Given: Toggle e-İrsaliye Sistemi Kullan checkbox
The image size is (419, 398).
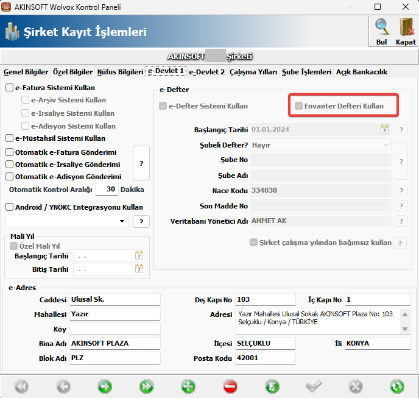Looking at the screenshot, I should point(25,113).
